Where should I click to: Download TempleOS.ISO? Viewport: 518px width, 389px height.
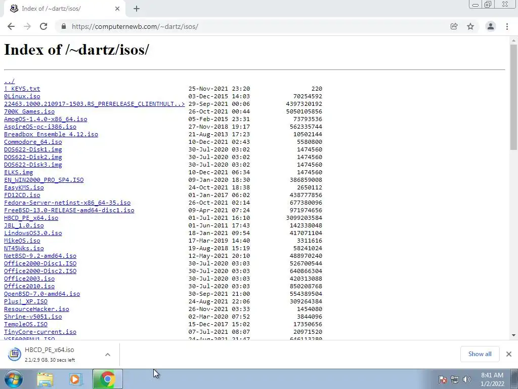point(26,325)
